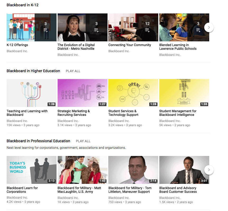Open the woman's portrait thumbnail for Metro Nashville
The height and width of the screenshot is (211, 228).
coord(82,27)
